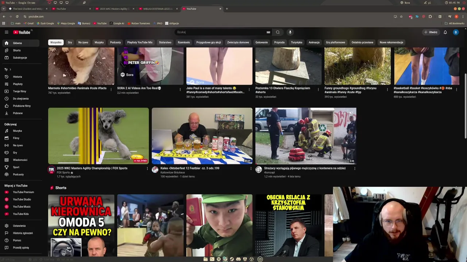Select the Podcasty filter chip

[115, 42]
